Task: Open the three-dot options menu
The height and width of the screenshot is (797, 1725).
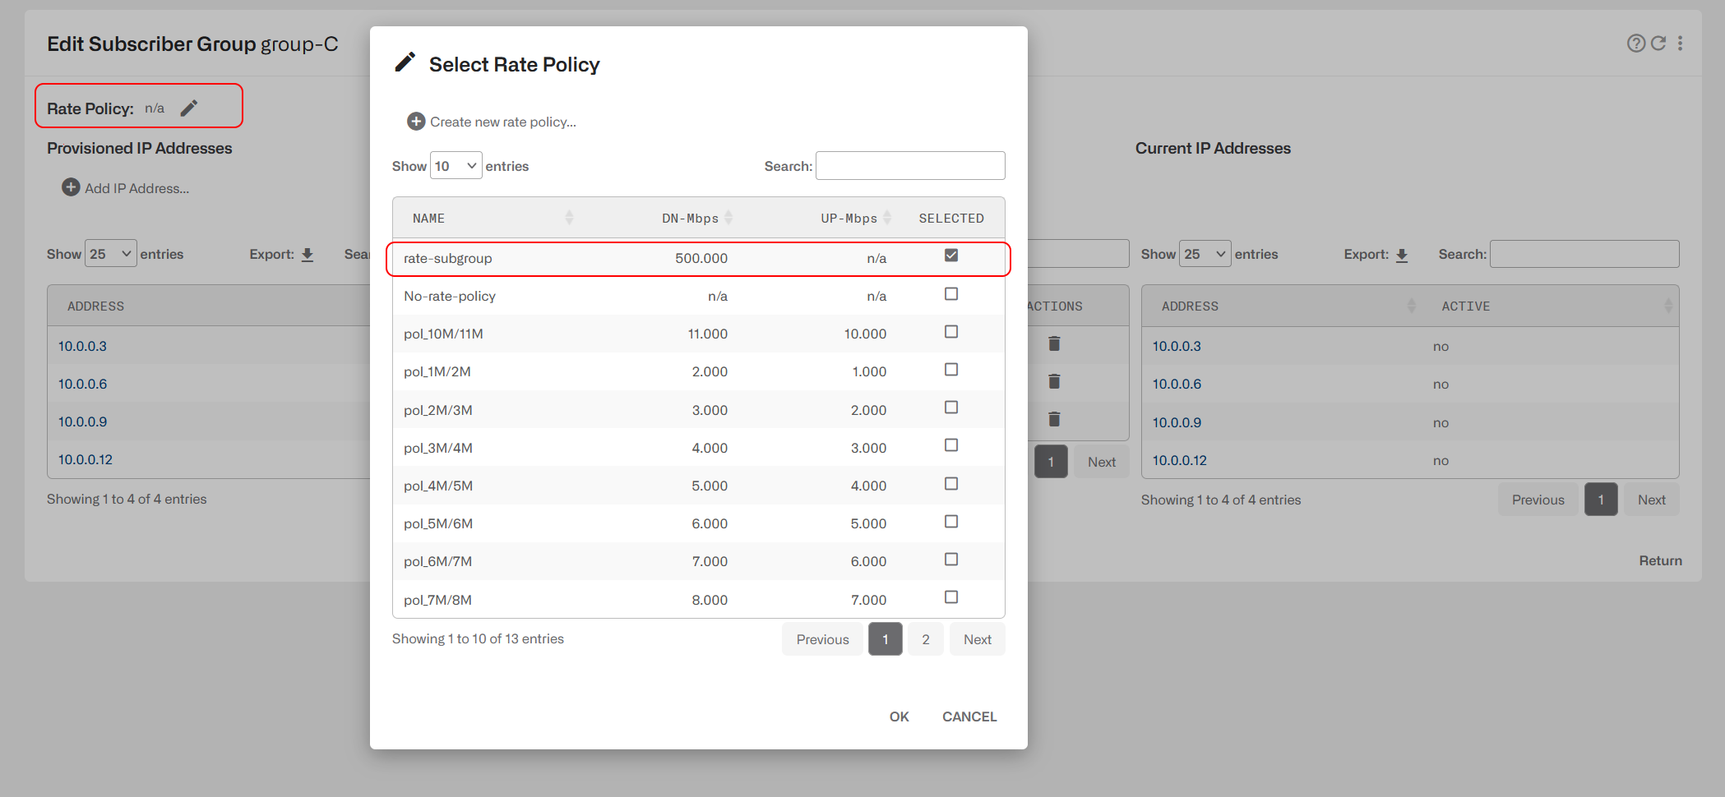Action: (x=1680, y=44)
